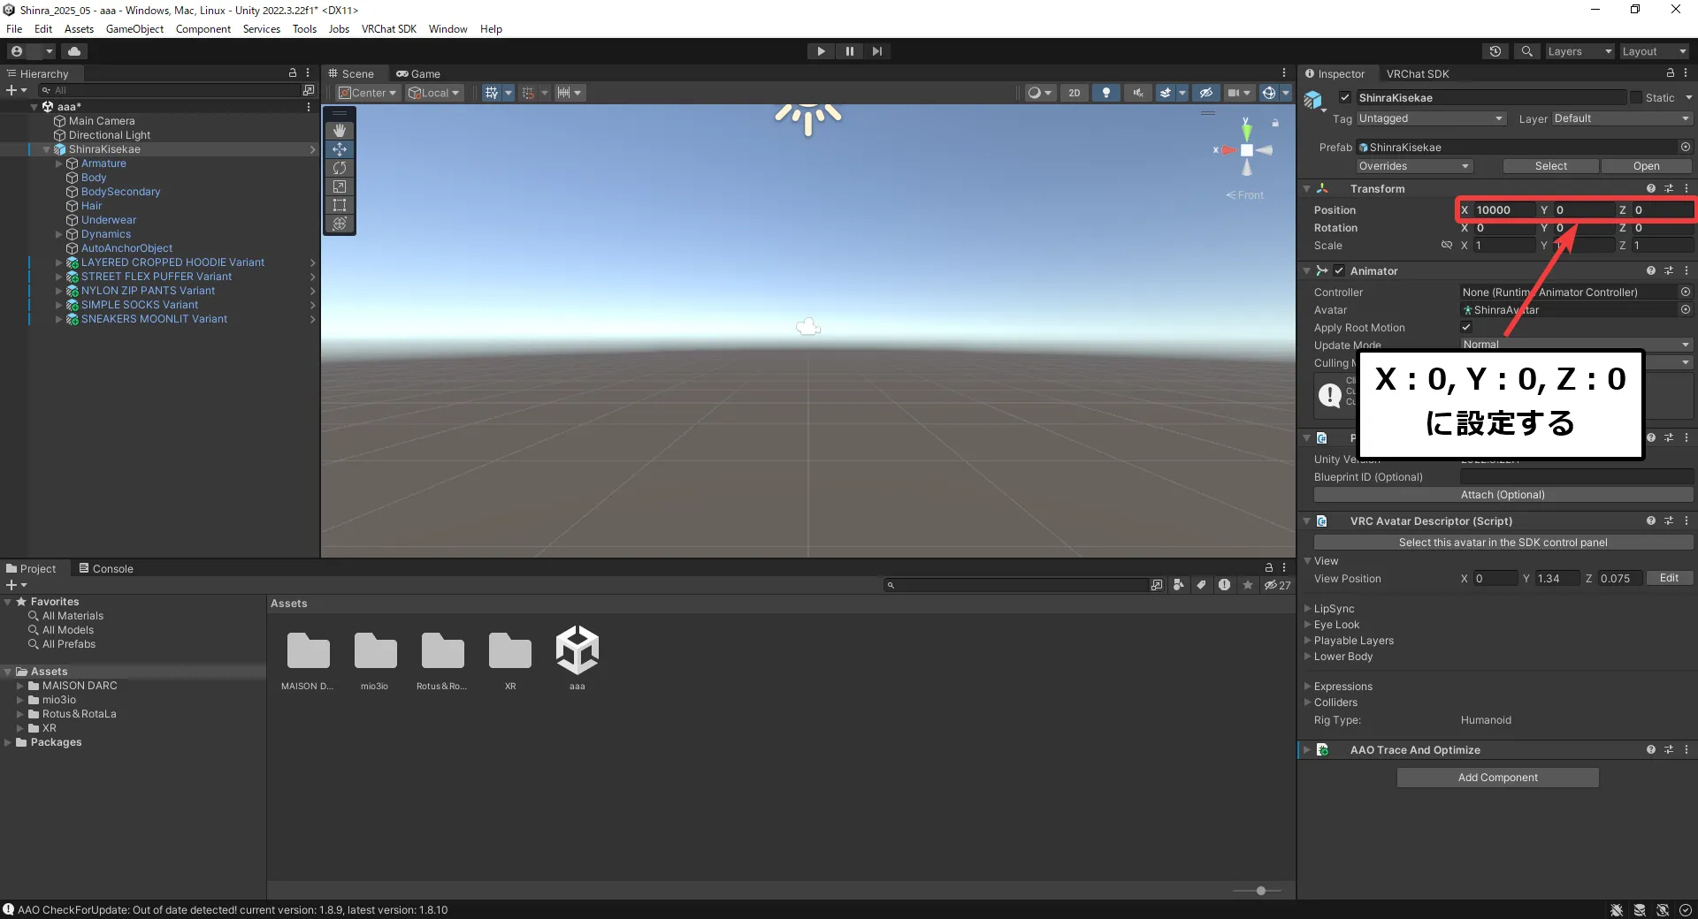The image size is (1698, 919).
Task: Open the Layers dropdown
Action: click(x=1579, y=51)
